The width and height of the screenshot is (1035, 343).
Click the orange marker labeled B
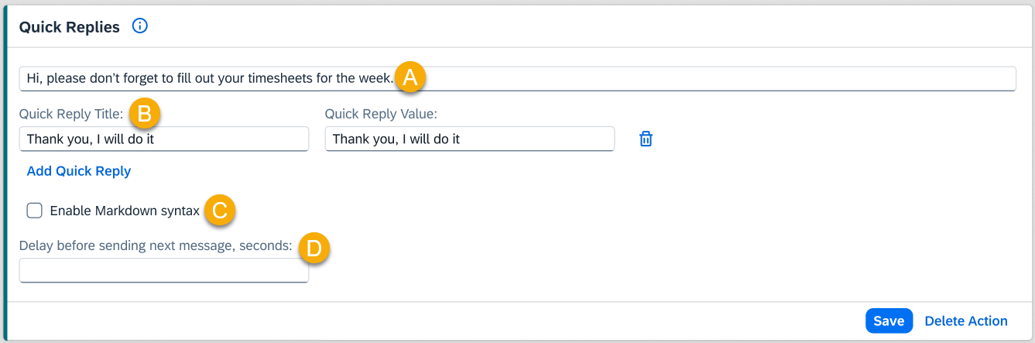pyautogui.click(x=145, y=114)
